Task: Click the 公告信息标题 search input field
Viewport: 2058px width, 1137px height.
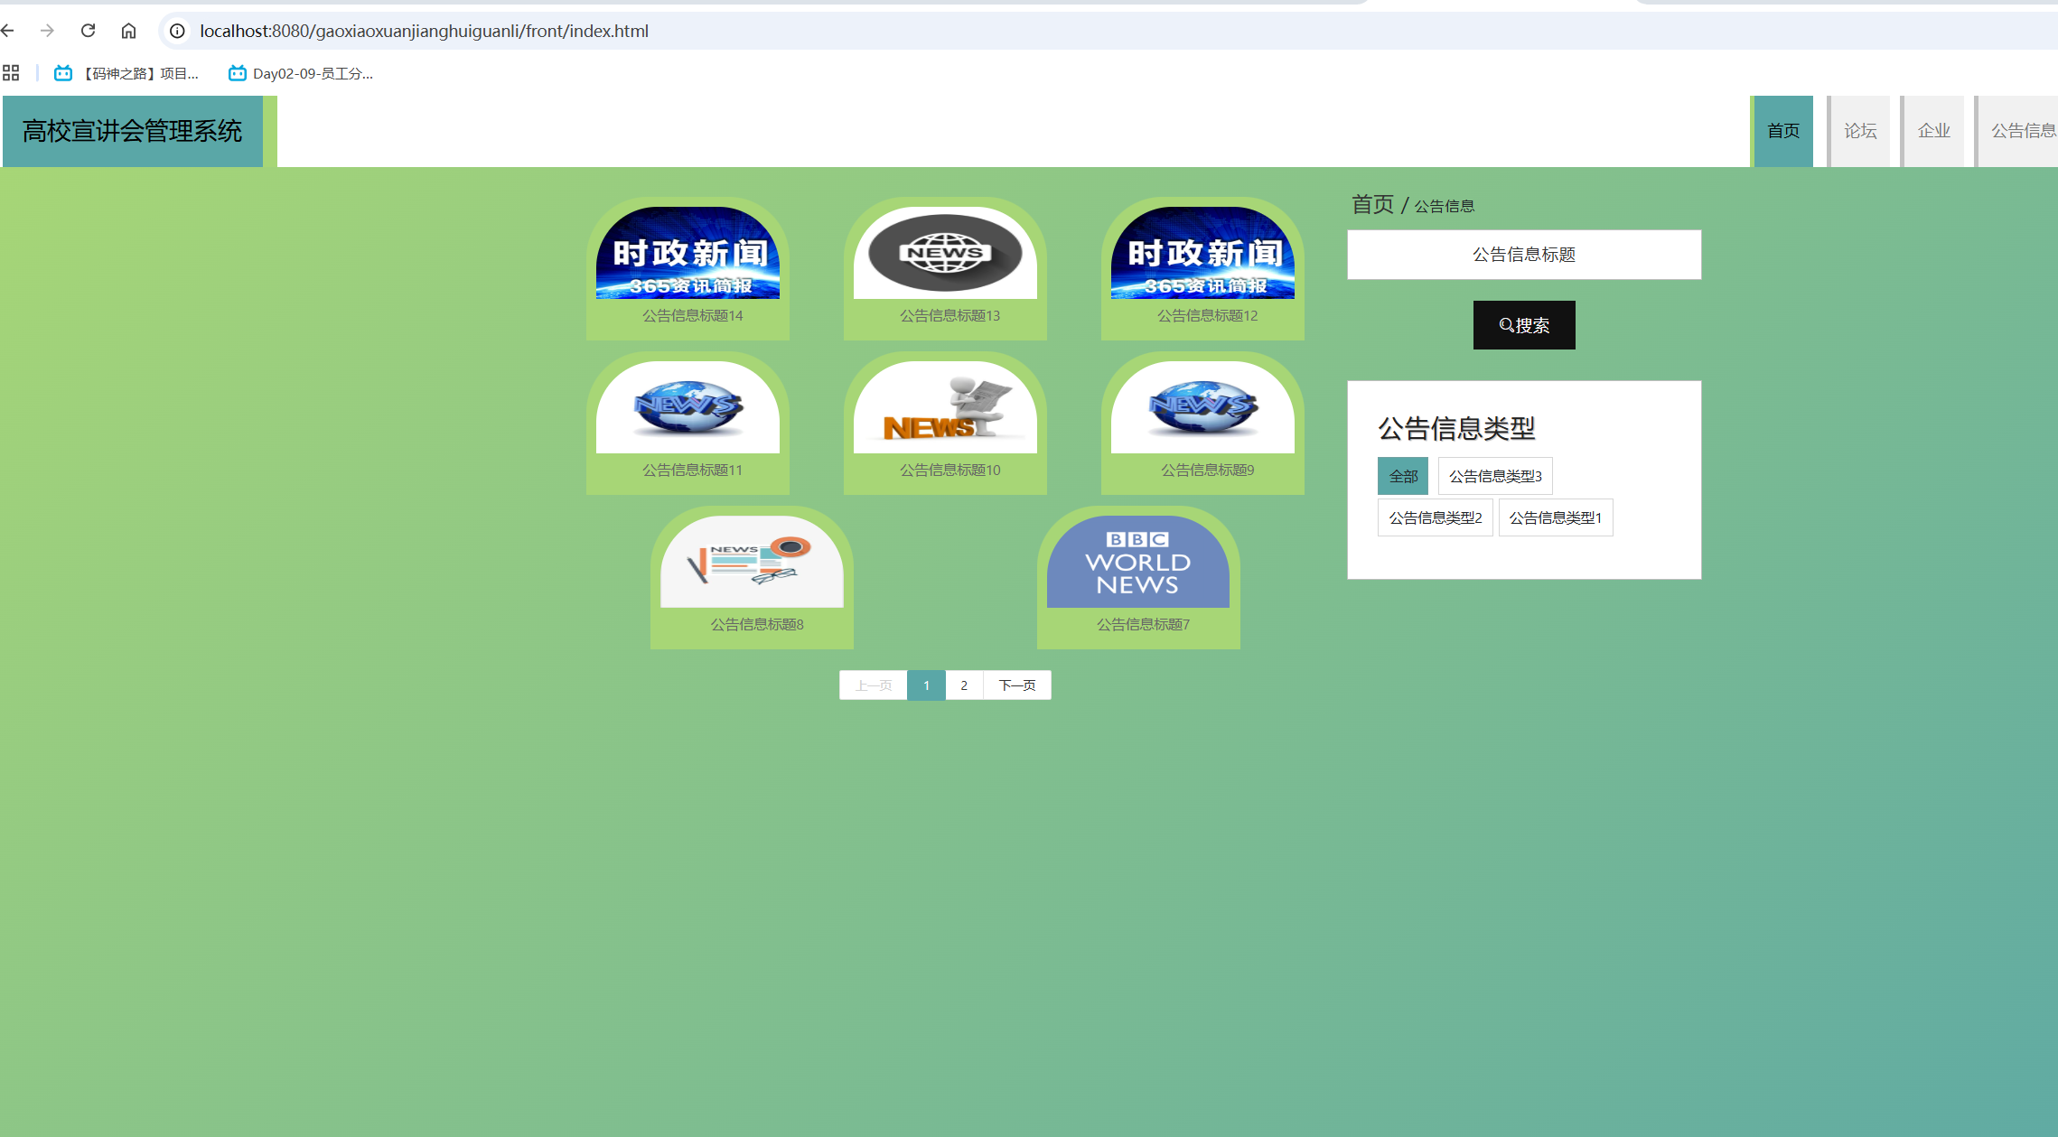Action: [1524, 255]
